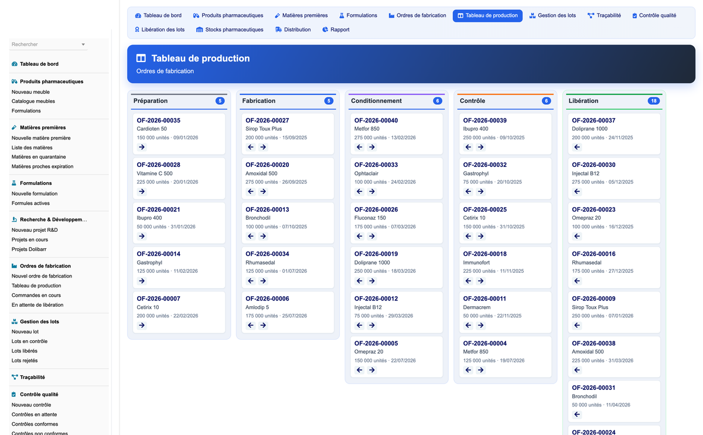Move OF-2026-00031 Bronchodil back
The height and width of the screenshot is (435, 703).
point(577,415)
